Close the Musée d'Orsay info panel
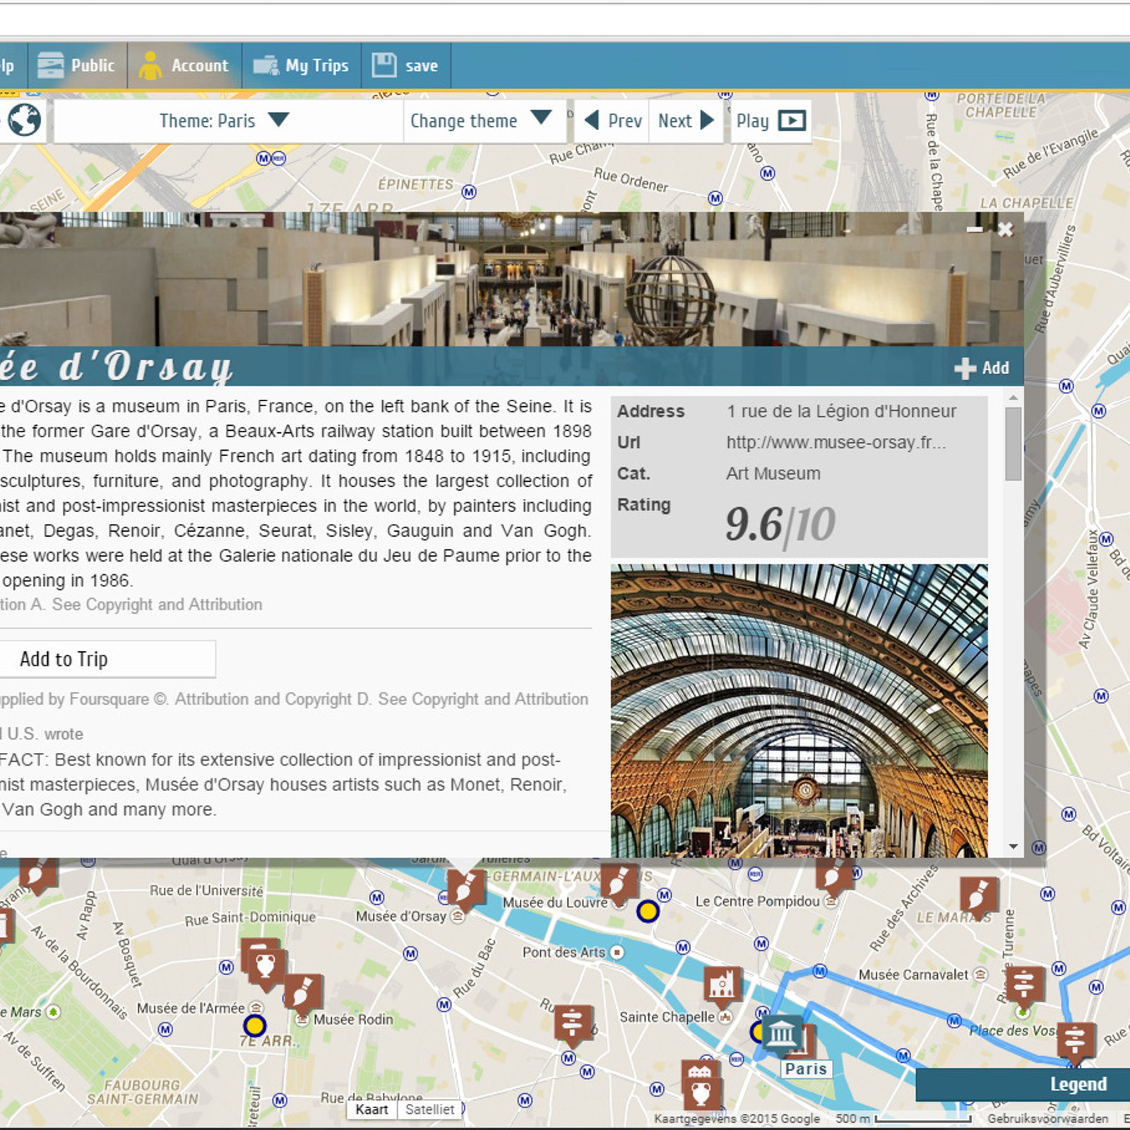Viewport: 1130px width, 1130px height. pyautogui.click(x=1006, y=229)
